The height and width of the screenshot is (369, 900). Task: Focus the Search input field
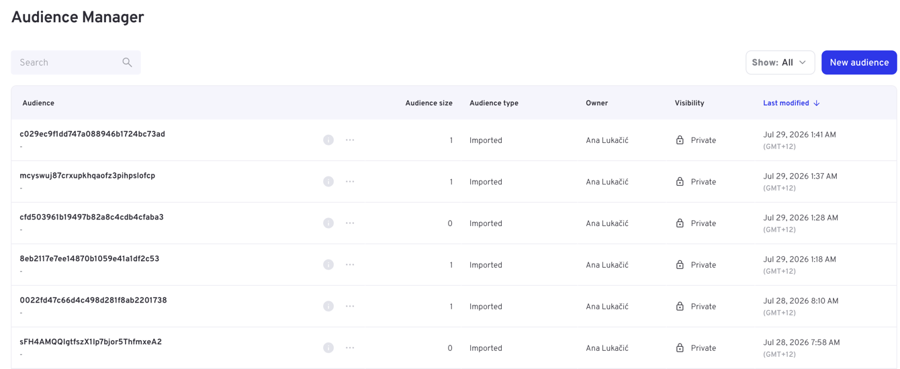coord(76,62)
